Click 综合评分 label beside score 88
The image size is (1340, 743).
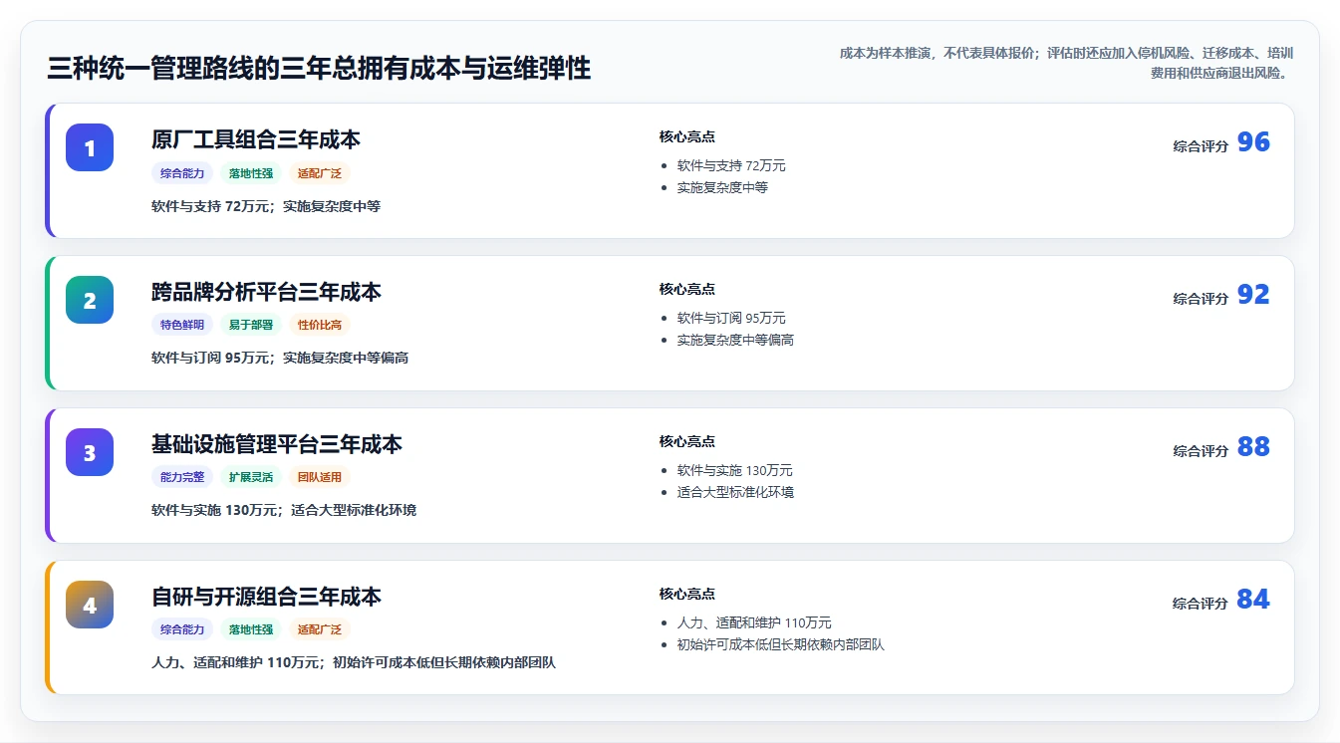tap(1201, 451)
